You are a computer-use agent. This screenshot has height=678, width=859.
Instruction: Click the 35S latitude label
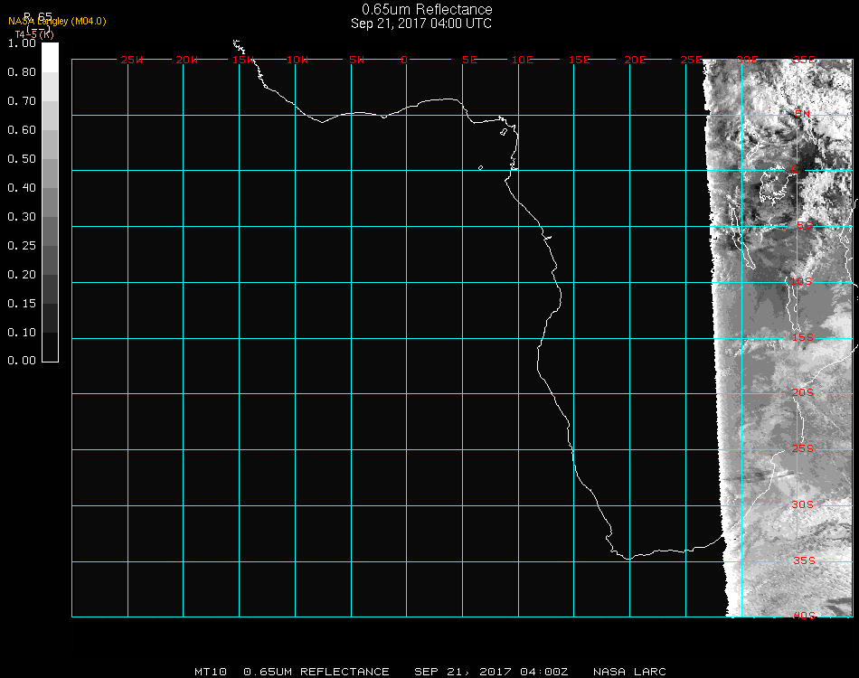tap(804, 560)
